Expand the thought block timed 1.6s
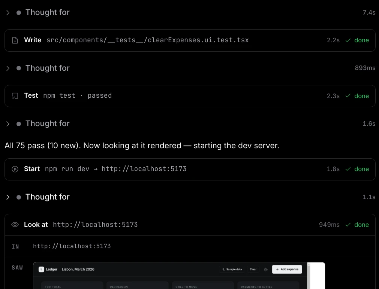This screenshot has height=289, width=379. click(x=8, y=124)
